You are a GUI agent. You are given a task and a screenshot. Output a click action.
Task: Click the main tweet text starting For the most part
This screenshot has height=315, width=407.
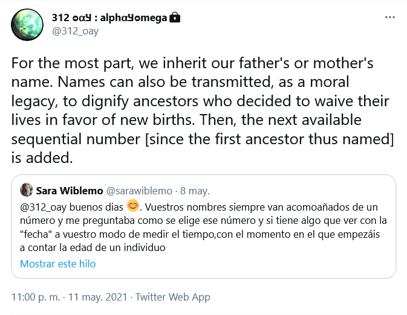tap(203, 110)
